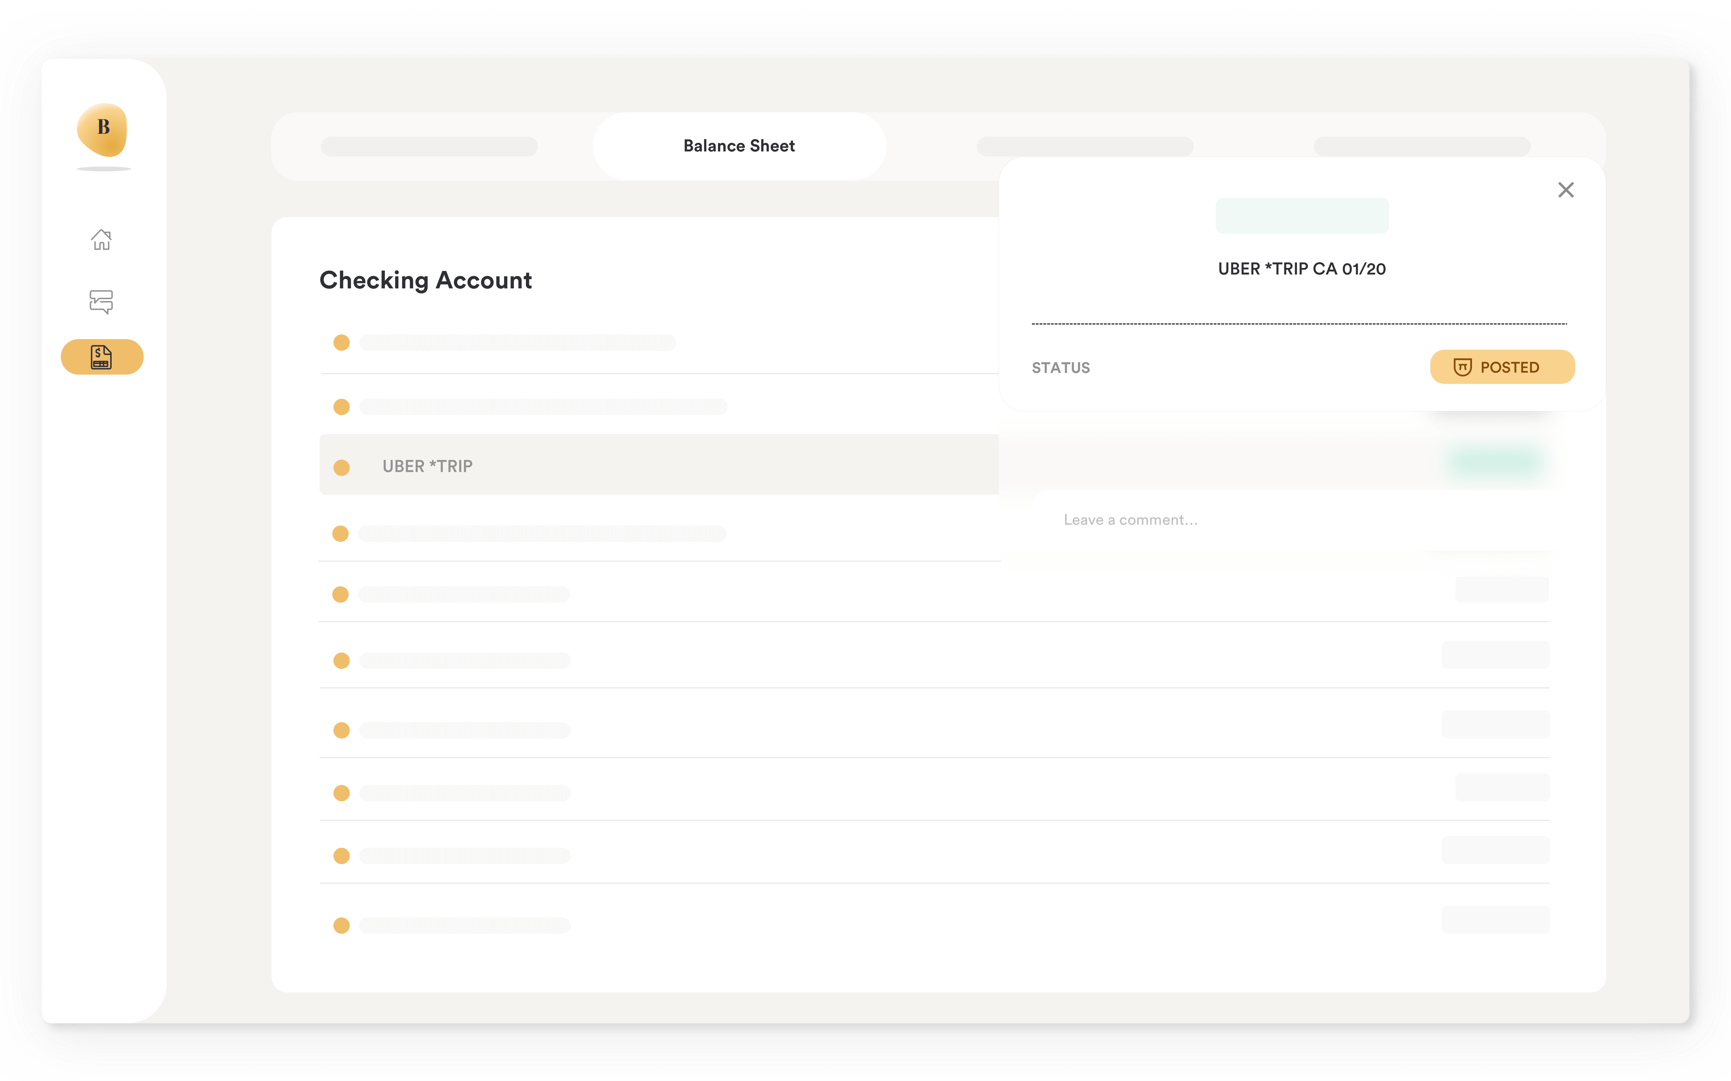Open the green amount field in the detail card
Image resolution: width=1731 pixels, height=1081 pixels.
click(x=1301, y=215)
